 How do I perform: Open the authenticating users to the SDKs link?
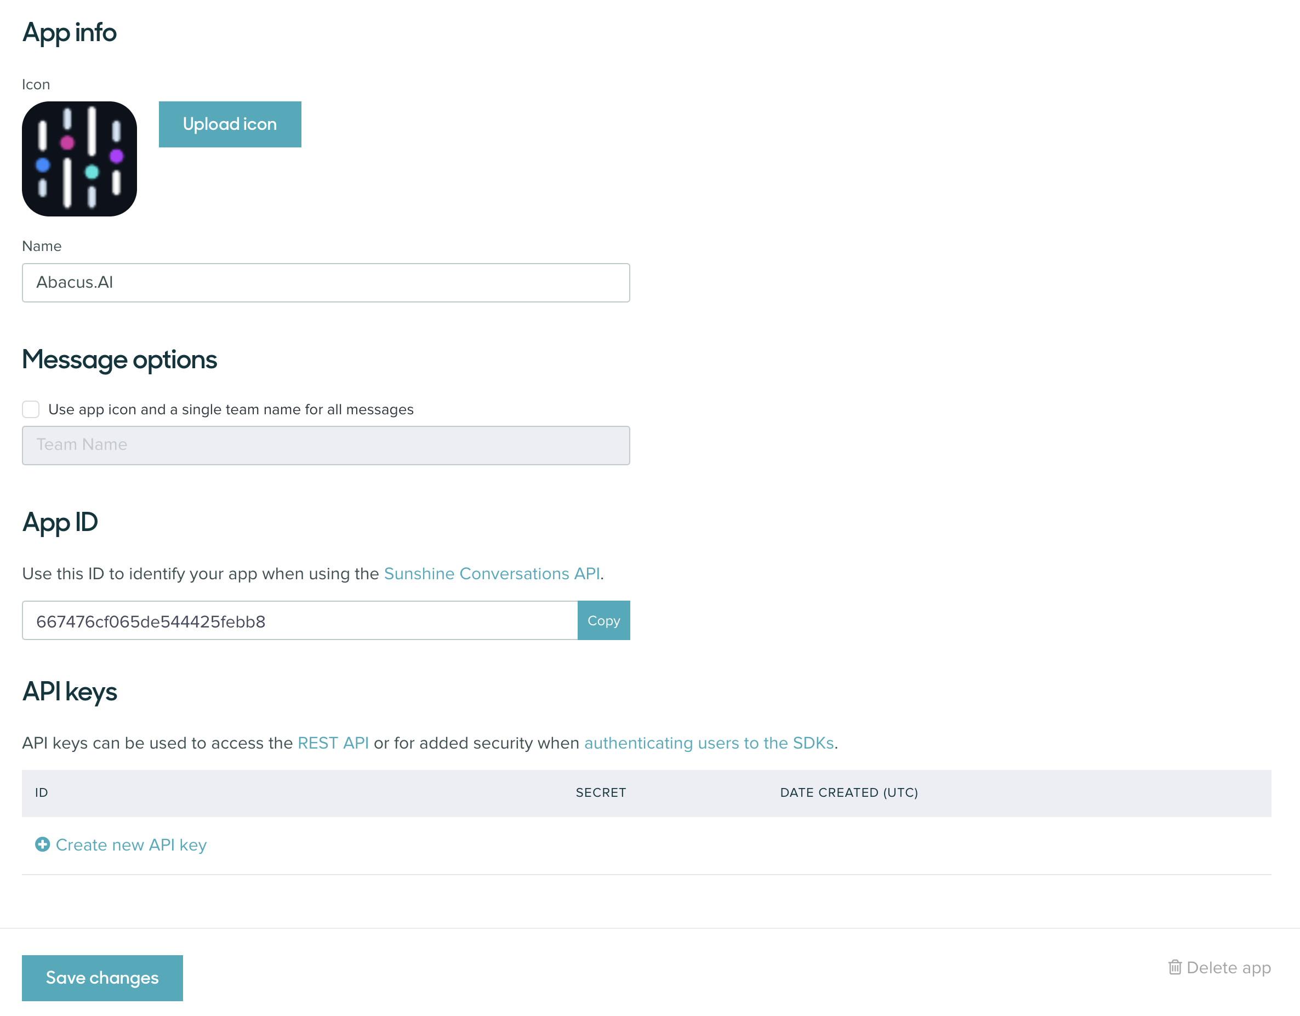click(709, 743)
